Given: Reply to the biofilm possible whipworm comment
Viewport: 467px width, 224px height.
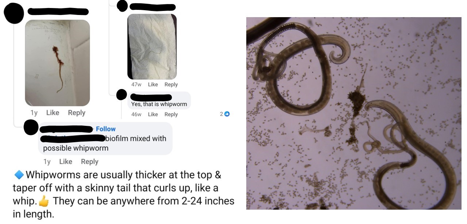Looking at the screenshot, I should pos(90,162).
